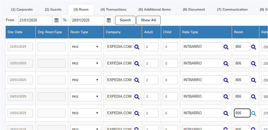Click the Child column header

coord(170,32)
